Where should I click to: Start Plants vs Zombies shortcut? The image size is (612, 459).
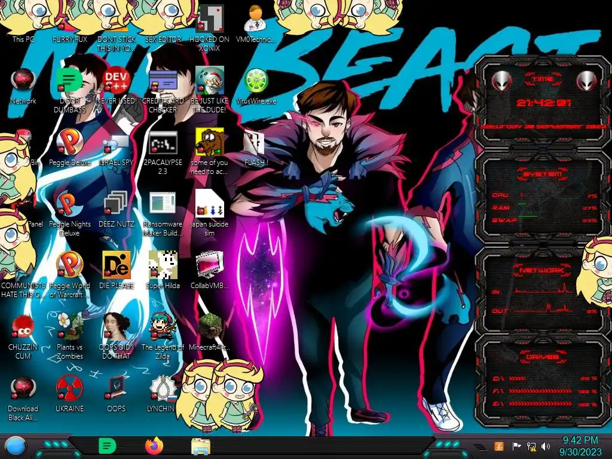click(x=69, y=336)
